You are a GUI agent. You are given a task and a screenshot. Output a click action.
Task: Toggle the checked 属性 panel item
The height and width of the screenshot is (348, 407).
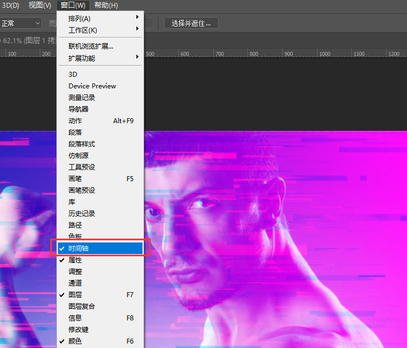click(100, 260)
